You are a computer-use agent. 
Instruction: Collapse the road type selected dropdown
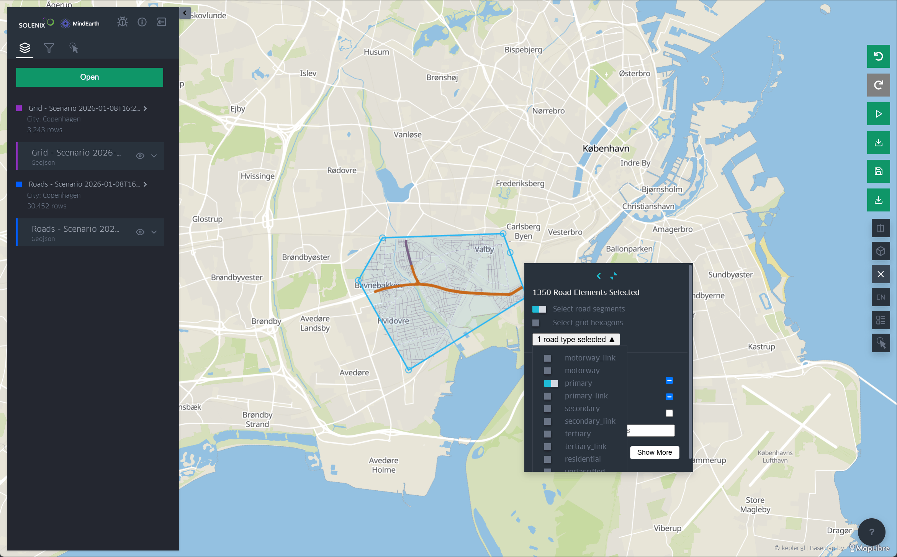click(x=576, y=339)
